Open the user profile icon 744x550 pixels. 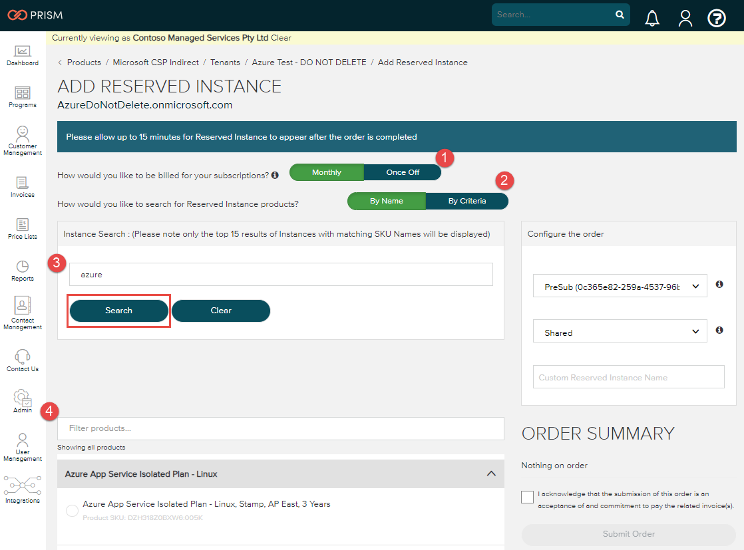click(685, 18)
